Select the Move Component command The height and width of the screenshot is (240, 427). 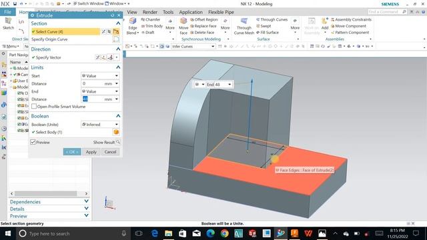348,26
